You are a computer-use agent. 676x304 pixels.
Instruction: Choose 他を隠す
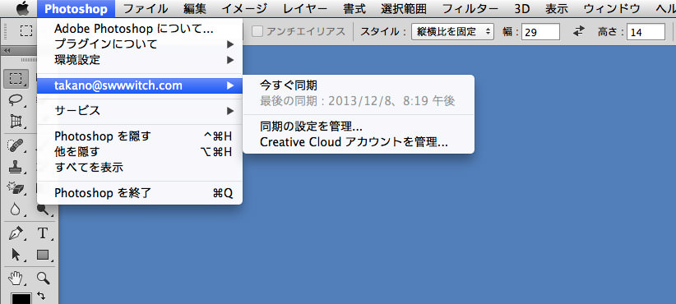[140, 151]
